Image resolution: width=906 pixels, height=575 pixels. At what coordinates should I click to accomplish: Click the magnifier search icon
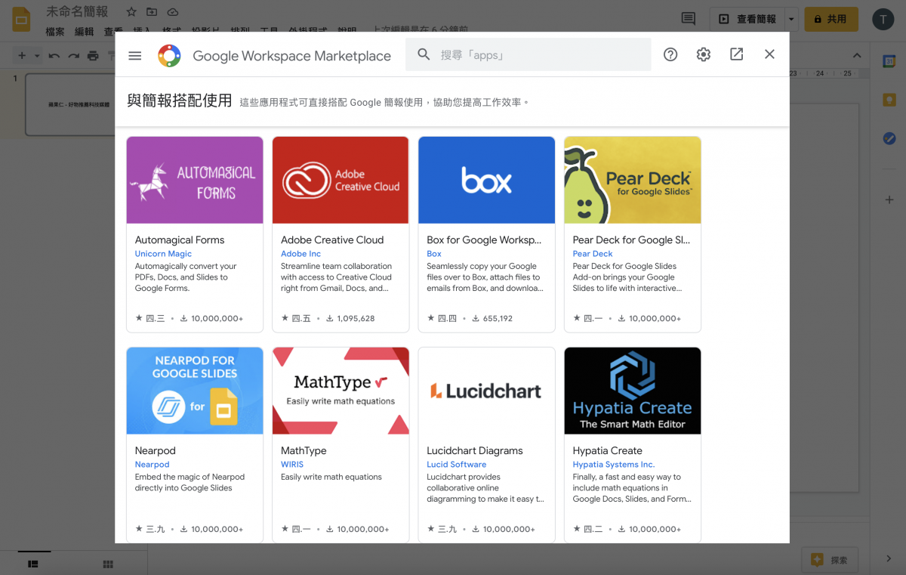point(424,54)
